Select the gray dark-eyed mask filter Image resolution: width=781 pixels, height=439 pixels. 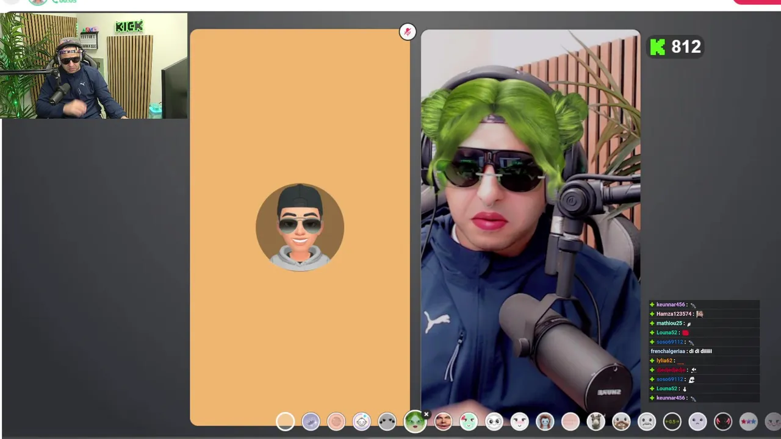387,421
